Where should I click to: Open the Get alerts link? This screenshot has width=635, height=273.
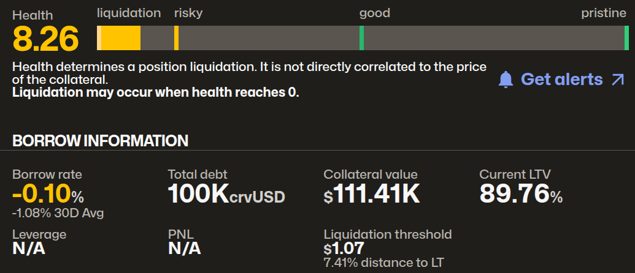coord(561,80)
